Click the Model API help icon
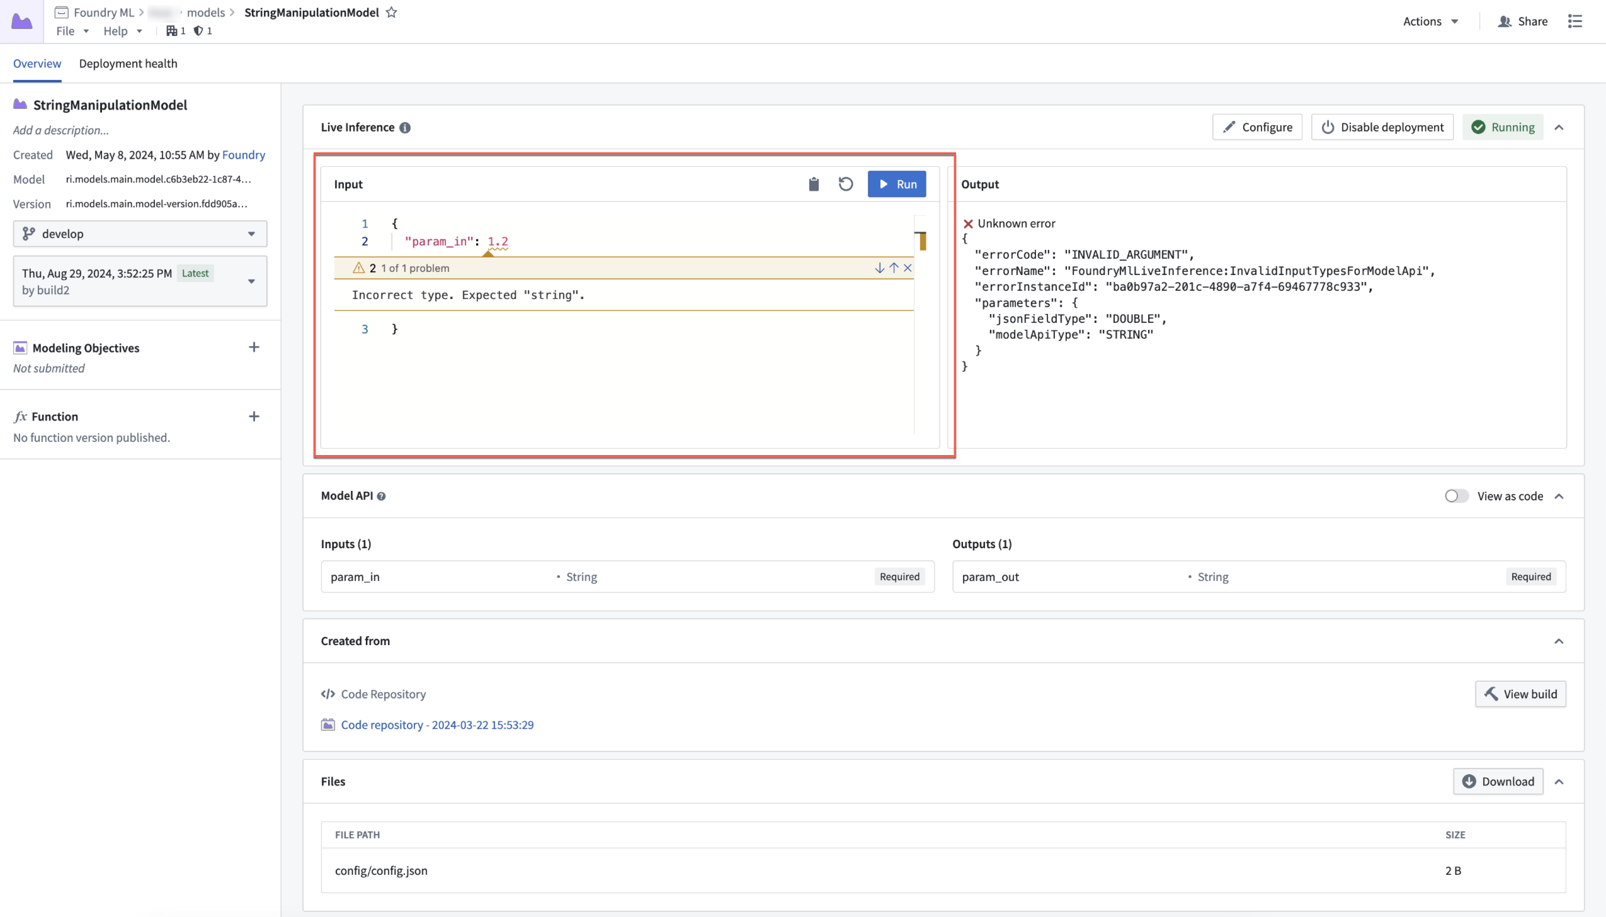Screen dimensions: 1606x917 (381, 497)
